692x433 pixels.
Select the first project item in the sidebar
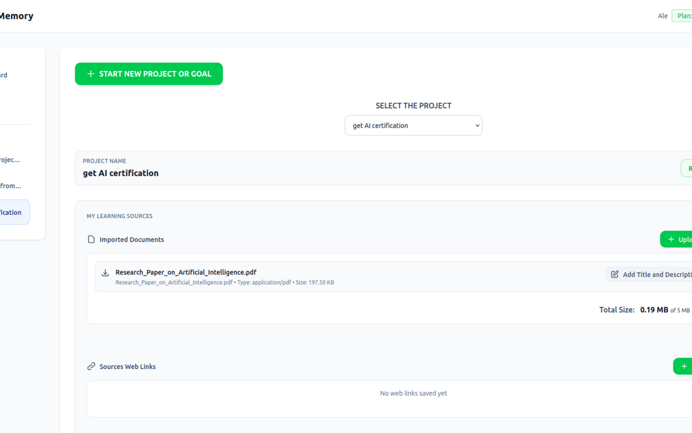(x=11, y=160)
